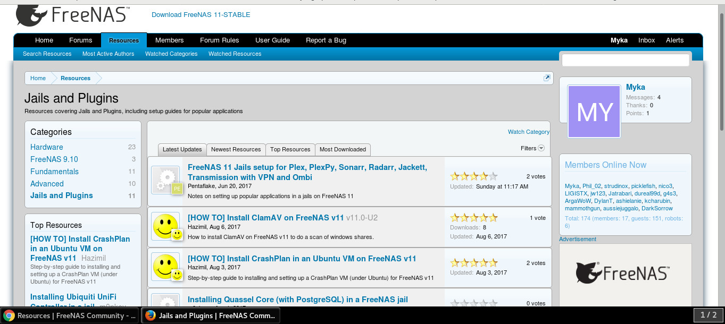725x324 pixels.
Task: Click the FreeNAS advertisement banner logo
Action: click(x=622, y=273)
